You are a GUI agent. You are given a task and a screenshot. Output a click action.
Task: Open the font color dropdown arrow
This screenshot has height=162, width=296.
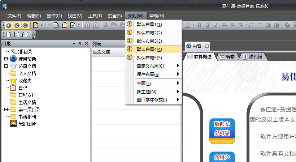pos(193,25)
